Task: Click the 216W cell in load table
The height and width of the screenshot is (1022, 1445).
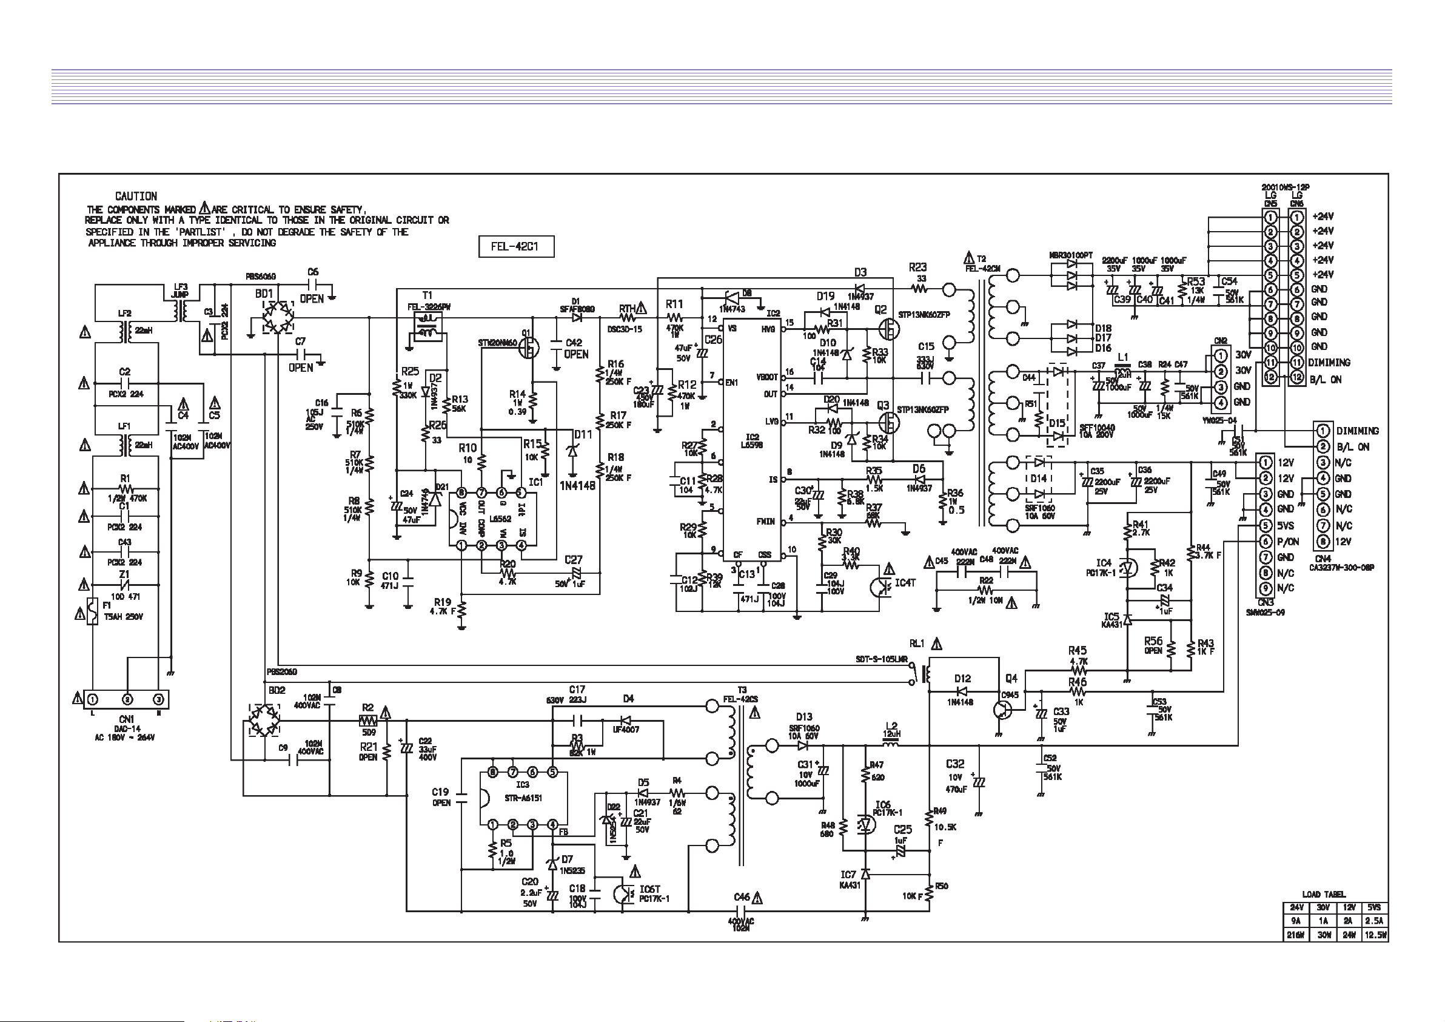Action: [x=1296, y=935]
